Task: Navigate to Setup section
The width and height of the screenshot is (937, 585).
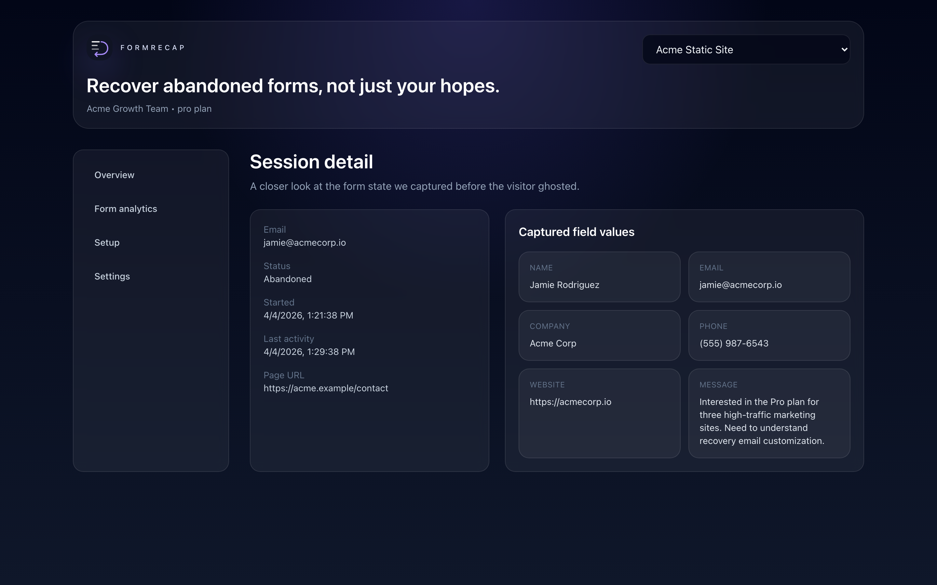Action: click(x=107, y=242)
